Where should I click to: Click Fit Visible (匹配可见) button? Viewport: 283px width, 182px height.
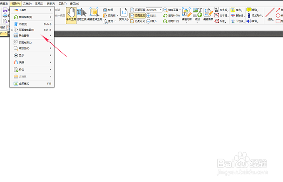[137, 21]
